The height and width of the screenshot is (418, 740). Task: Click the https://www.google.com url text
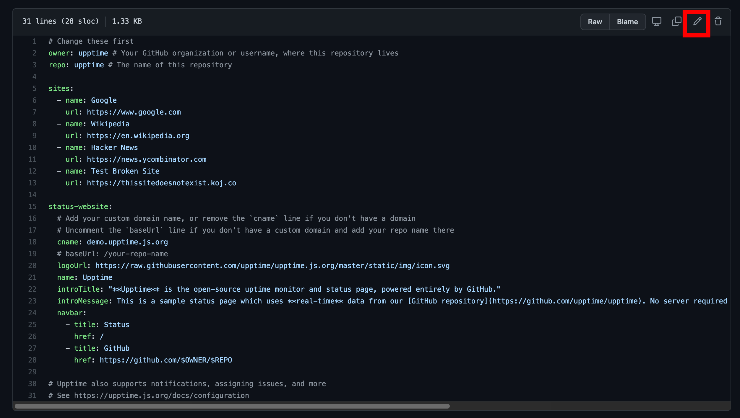coord(134,112)
